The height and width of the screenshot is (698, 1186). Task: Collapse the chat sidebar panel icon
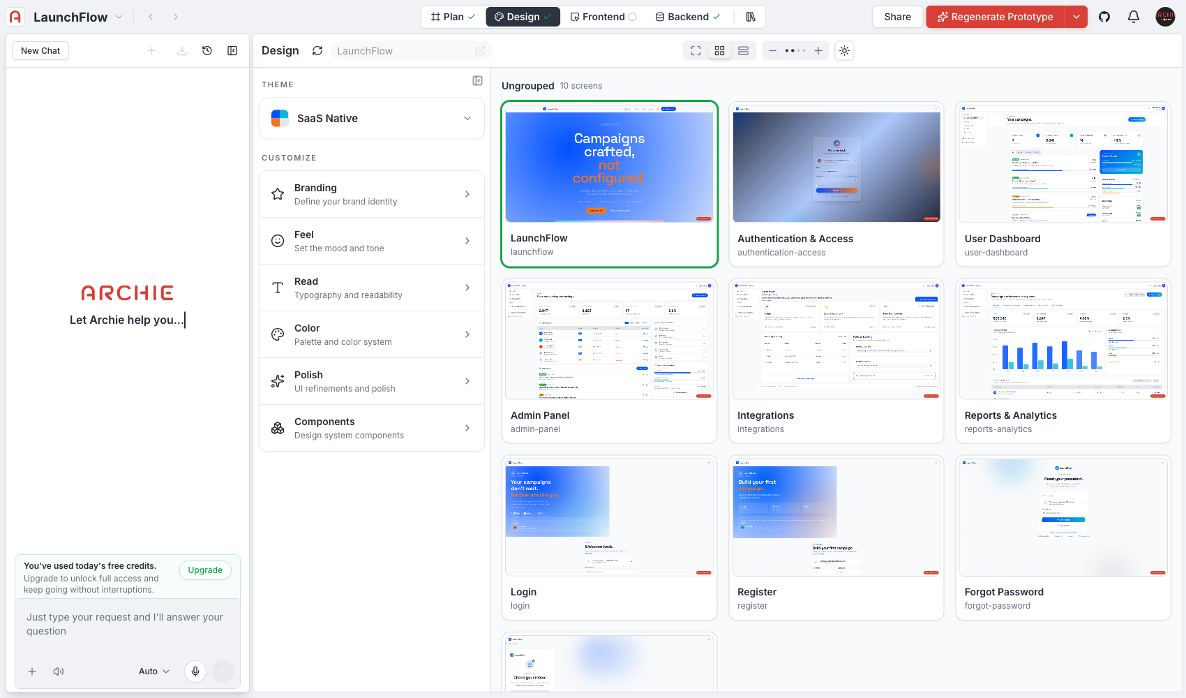point(232,51)
